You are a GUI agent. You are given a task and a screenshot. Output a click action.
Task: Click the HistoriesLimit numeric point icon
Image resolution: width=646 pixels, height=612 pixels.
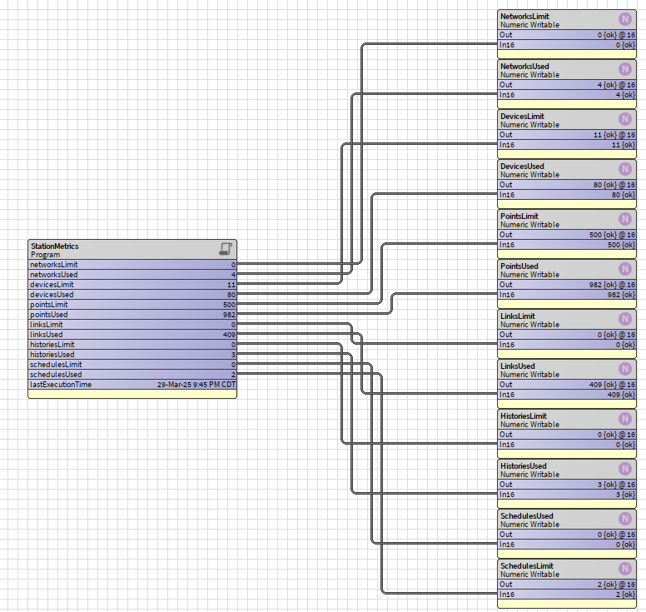624,419
